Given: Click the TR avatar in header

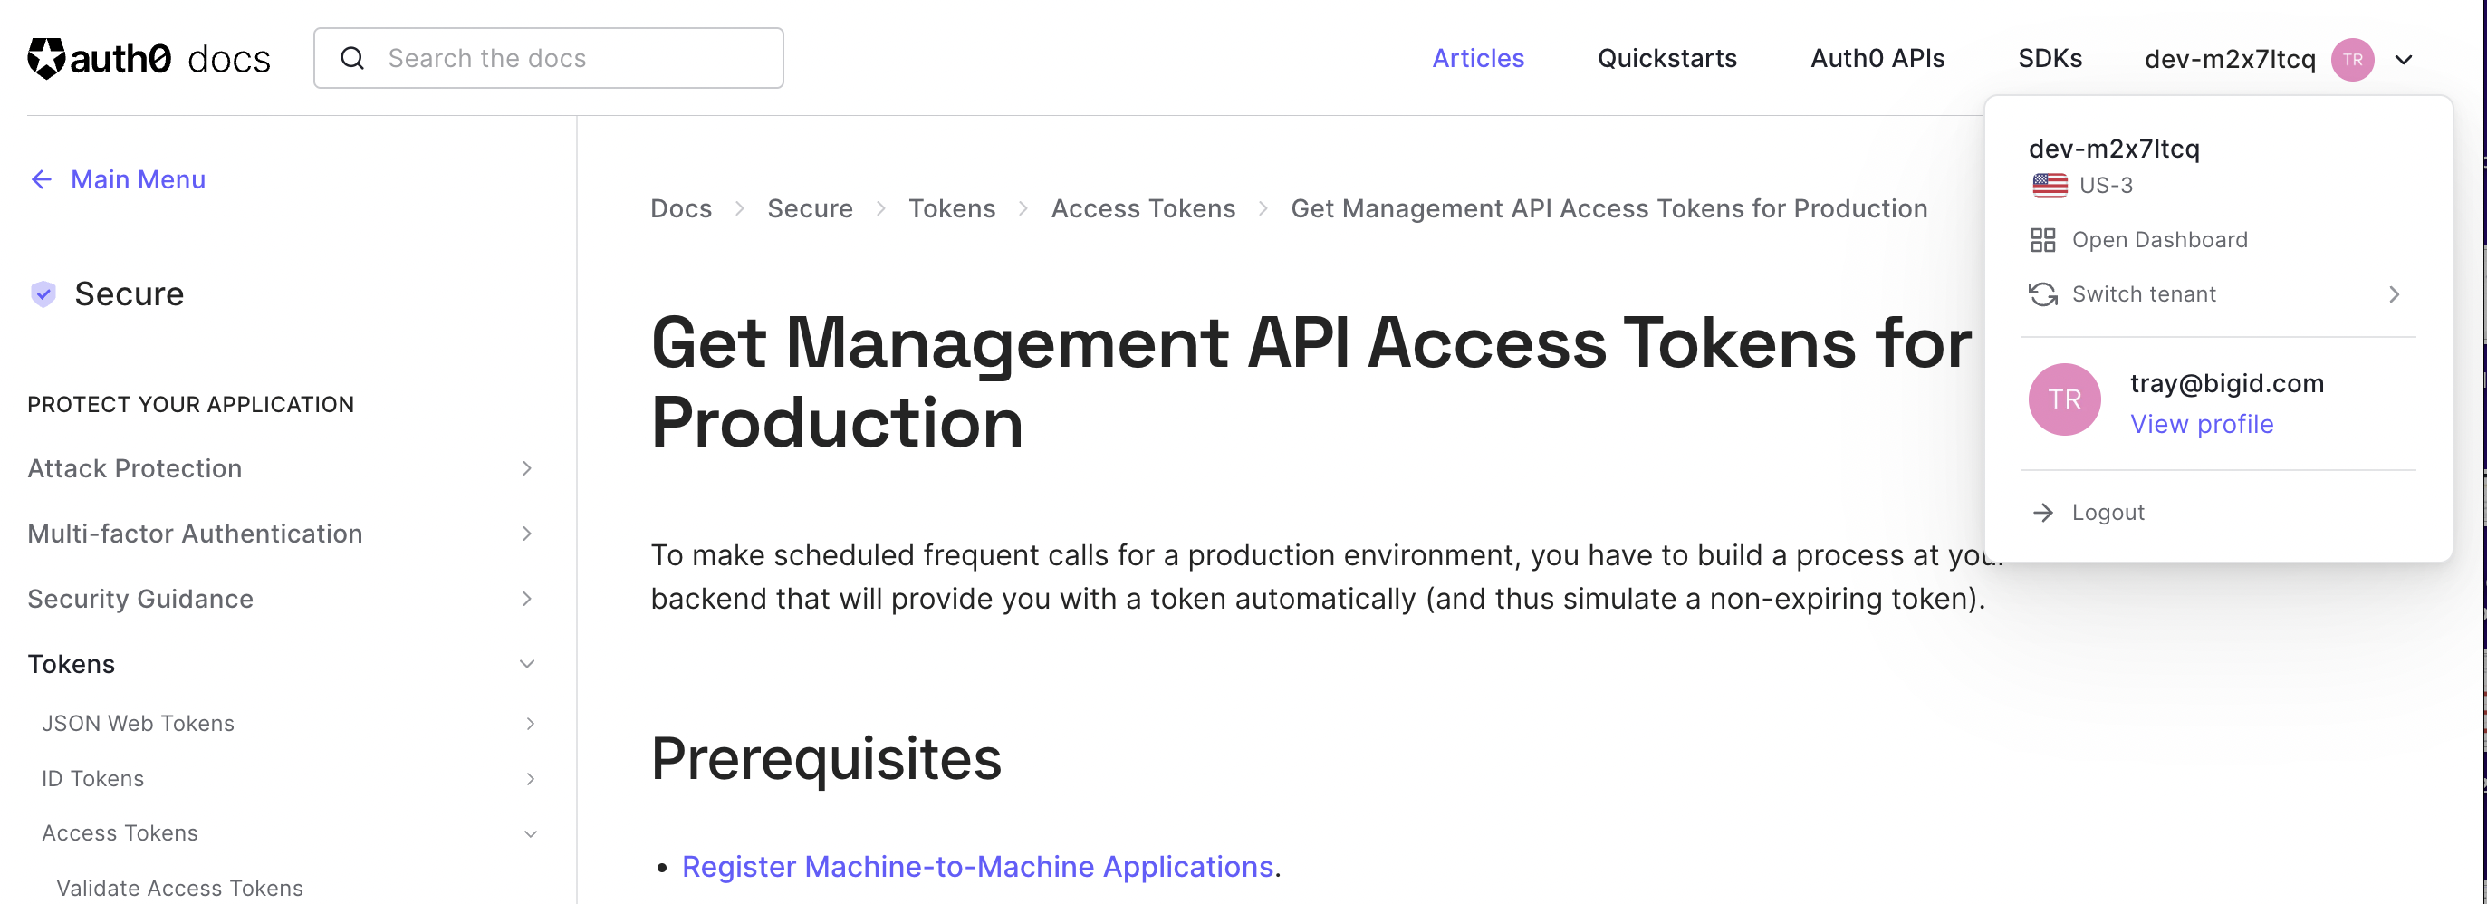Looking at the screenshot, I should [x=2352, y=60].
